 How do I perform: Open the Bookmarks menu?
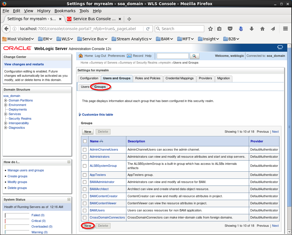point(65,11)
